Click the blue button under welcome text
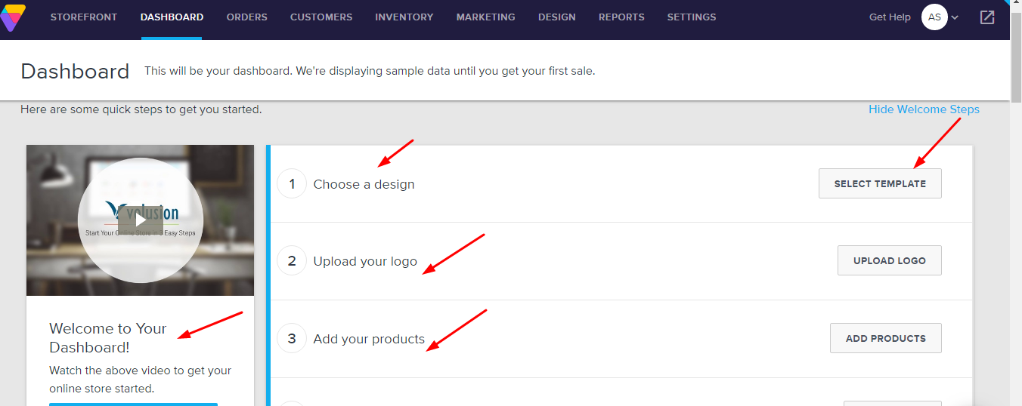 (x=133, y=404)
